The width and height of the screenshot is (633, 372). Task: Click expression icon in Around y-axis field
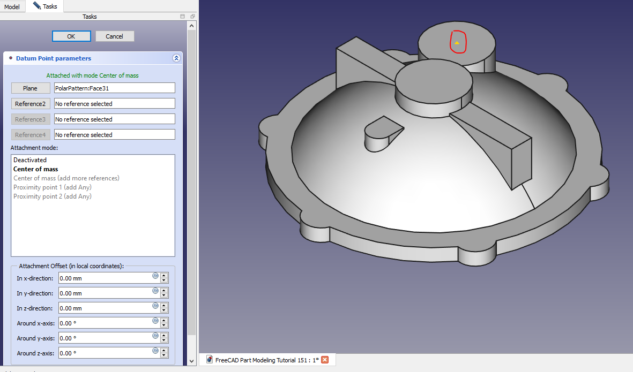pos(155,336)
